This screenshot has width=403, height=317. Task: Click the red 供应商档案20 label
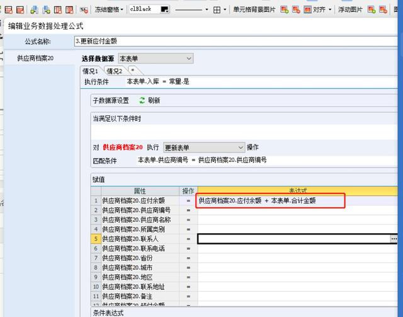pos(123,147)
